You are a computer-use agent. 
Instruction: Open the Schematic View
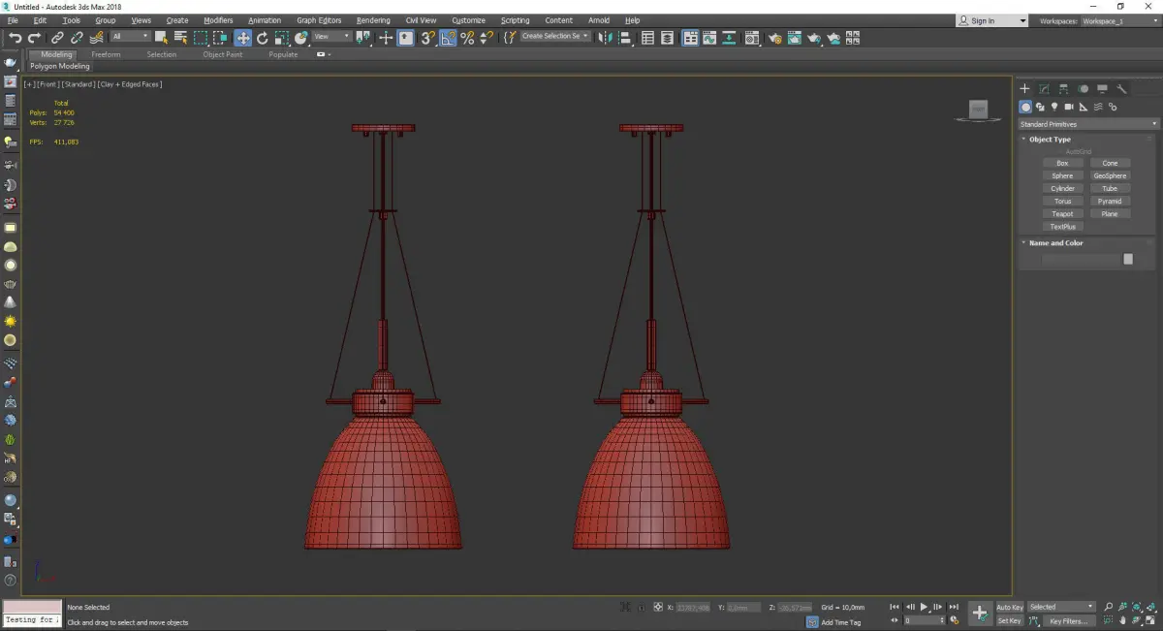729,38
